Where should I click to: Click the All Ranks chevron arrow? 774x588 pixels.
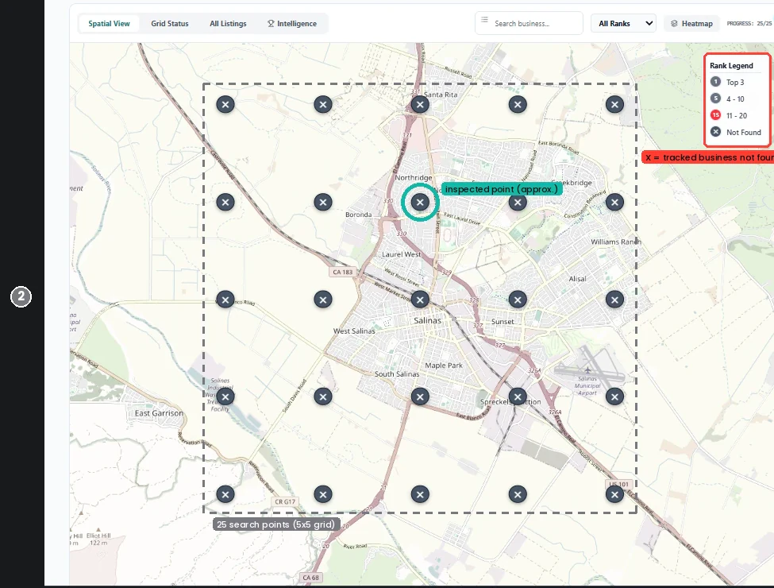click(x=649, y=23)
